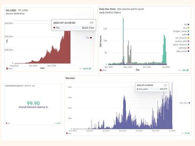Open the more-options dots beside 59min
This screenshot has height=146, width=195.
pos(81,69)
